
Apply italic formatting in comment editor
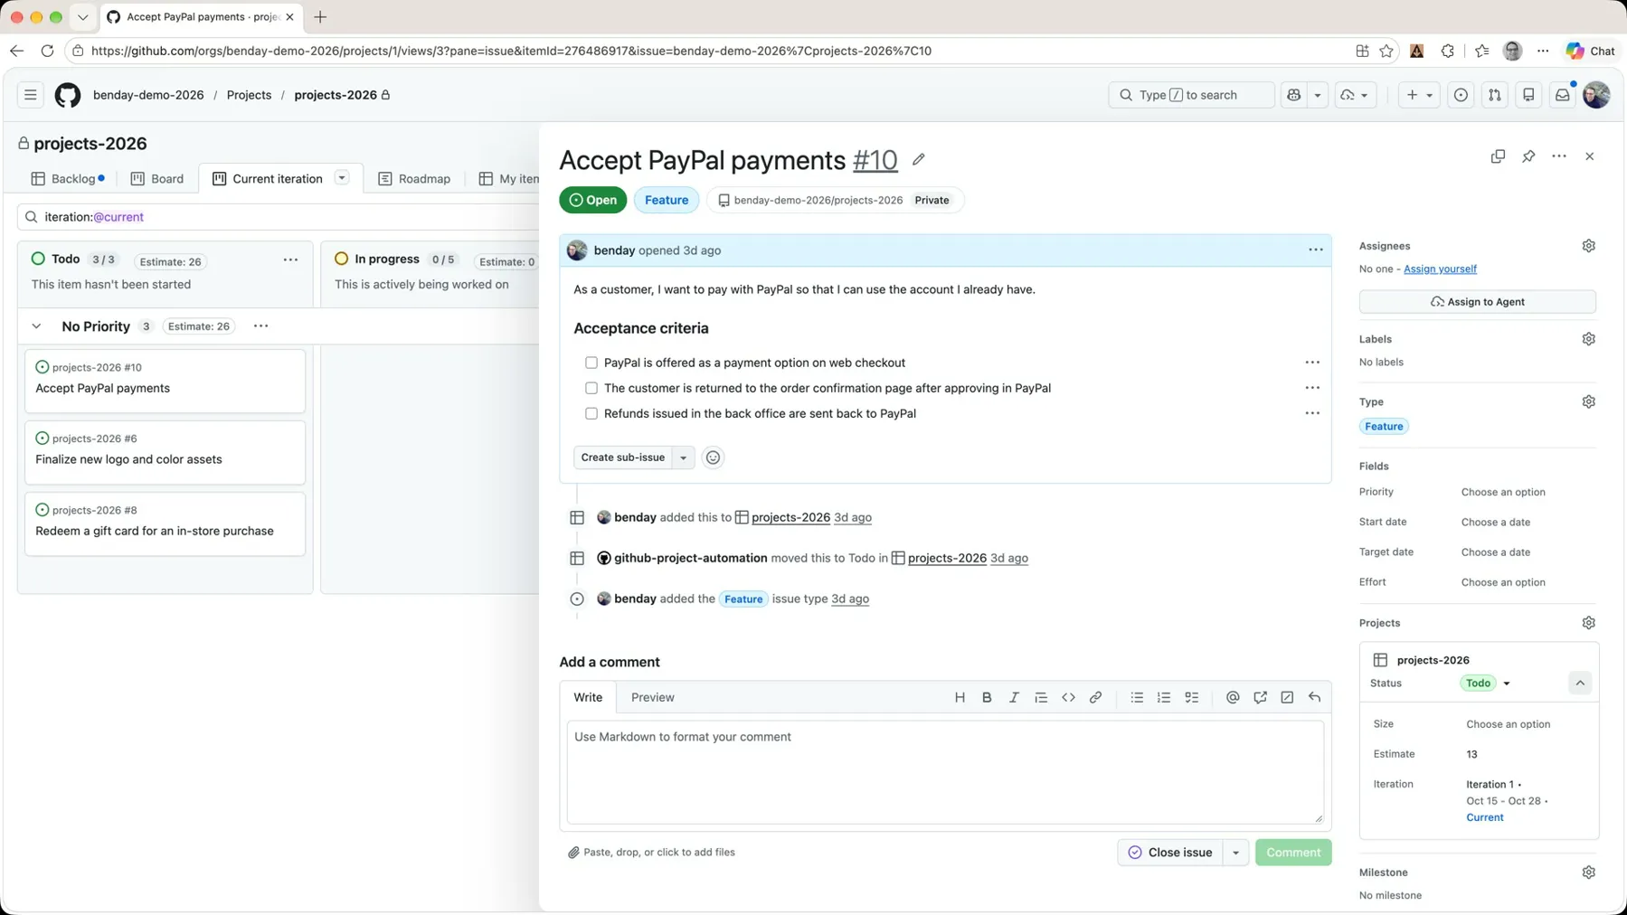tap(1014, 697)
